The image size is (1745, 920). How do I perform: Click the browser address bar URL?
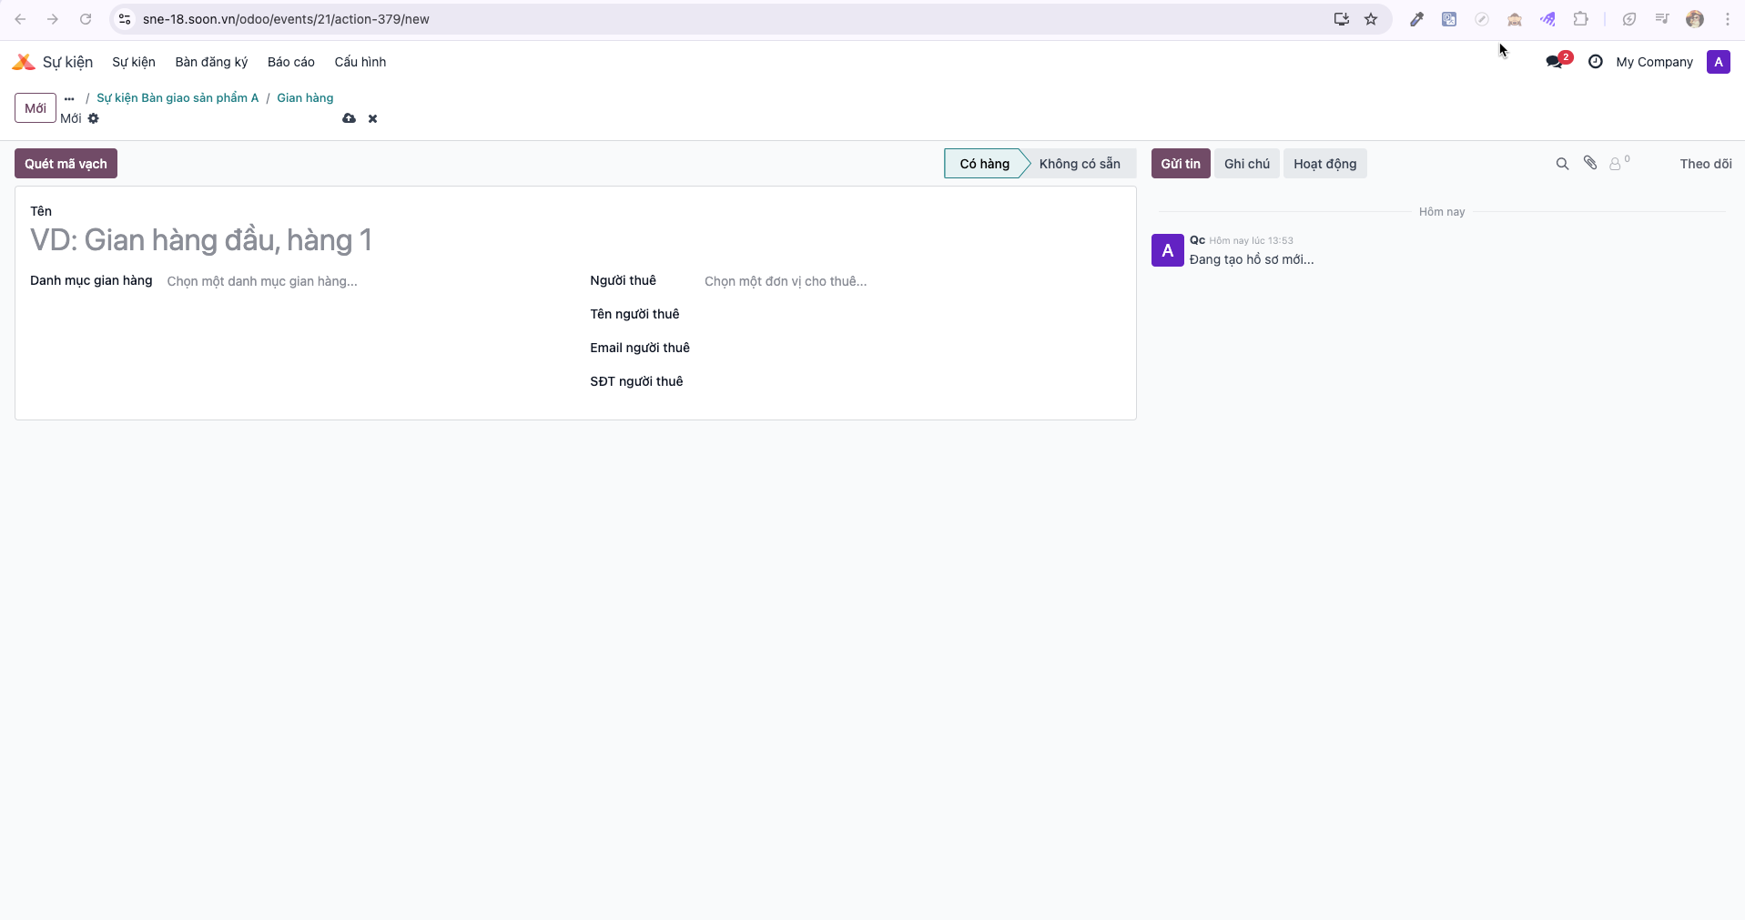(x=286, y=19)
